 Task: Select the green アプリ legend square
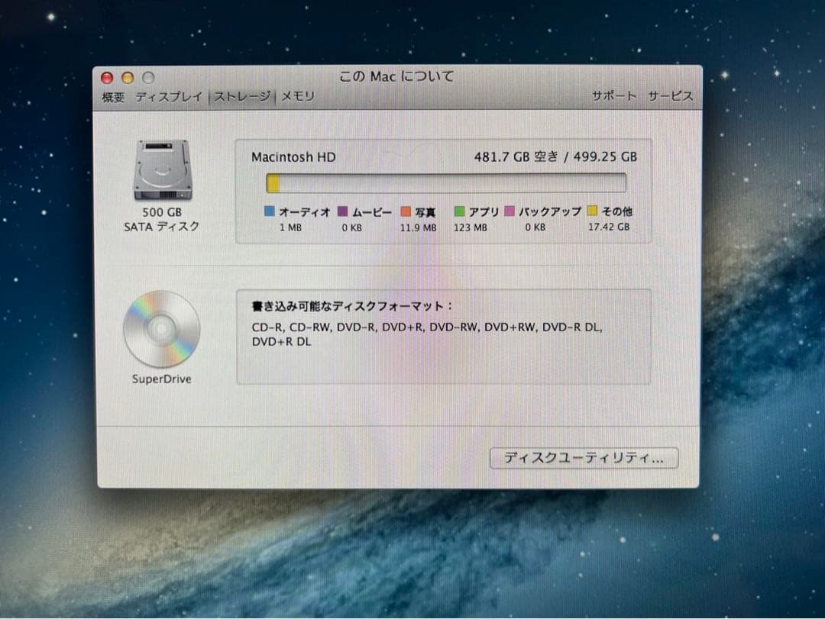coord(459,211)
